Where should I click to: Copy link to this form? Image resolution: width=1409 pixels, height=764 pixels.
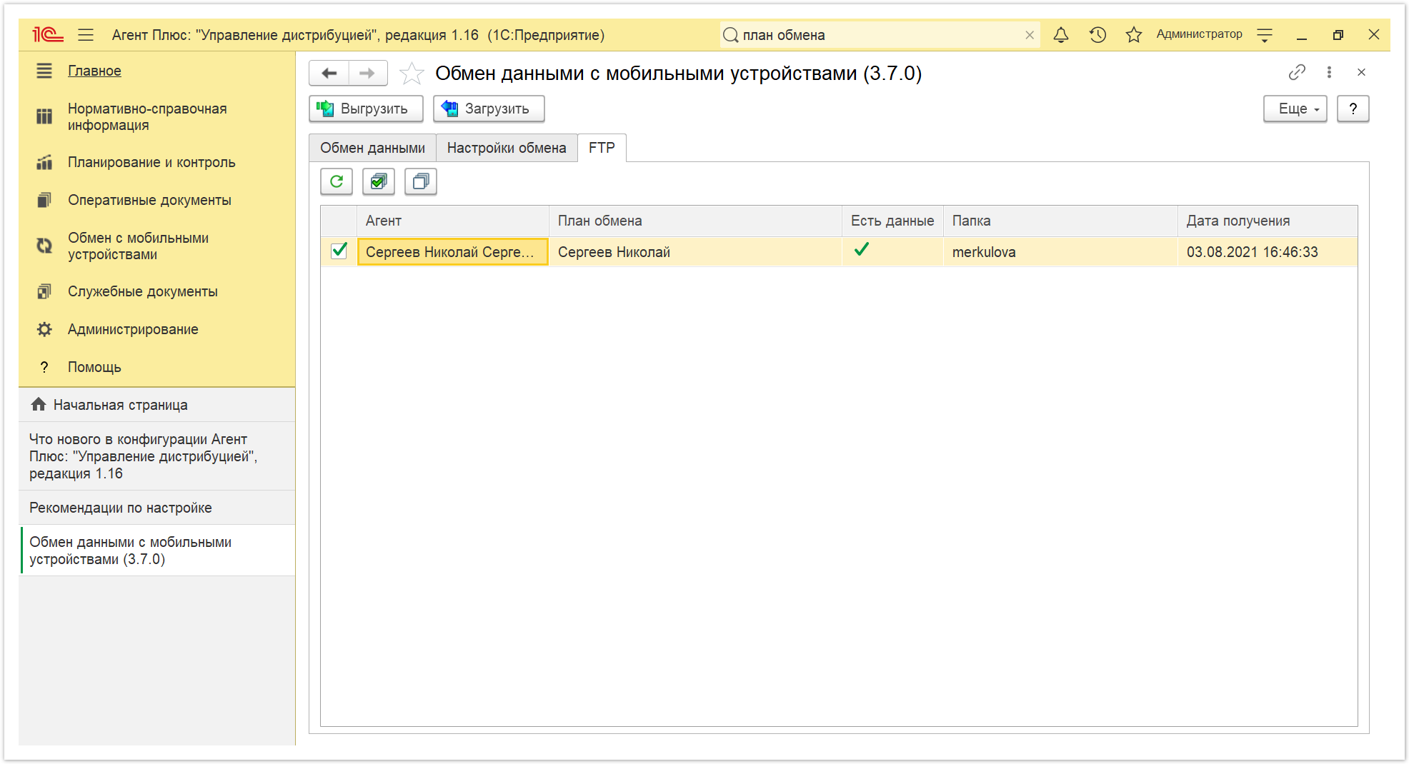(x=1297, y=72)
